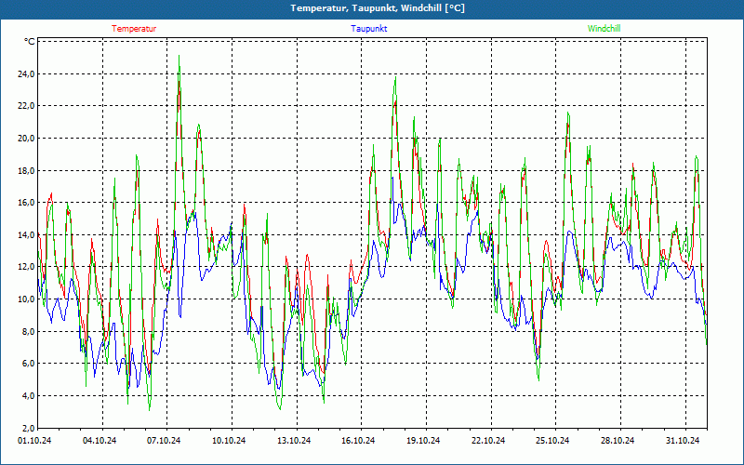Click the 4,0 y-axis value
This screenshot has width=744, height=465.
click(29, 396)
